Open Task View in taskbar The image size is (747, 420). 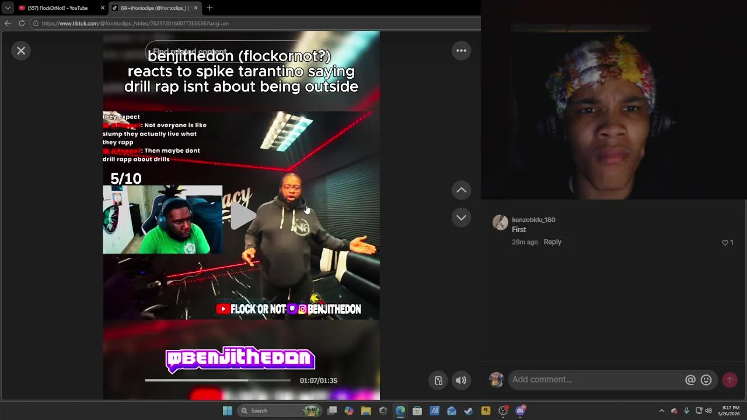(x=332, y=411)
